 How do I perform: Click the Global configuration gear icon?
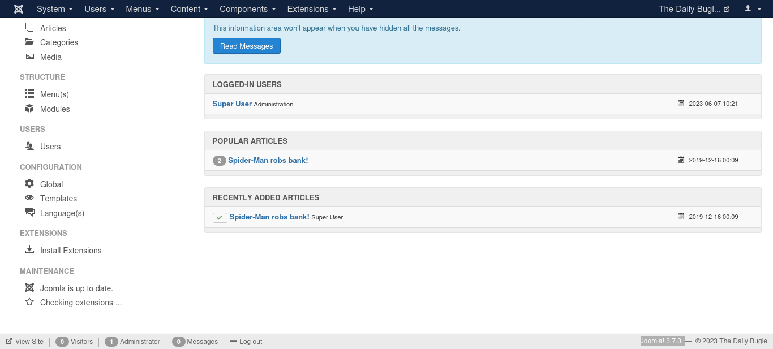click(x=29, y=184)
